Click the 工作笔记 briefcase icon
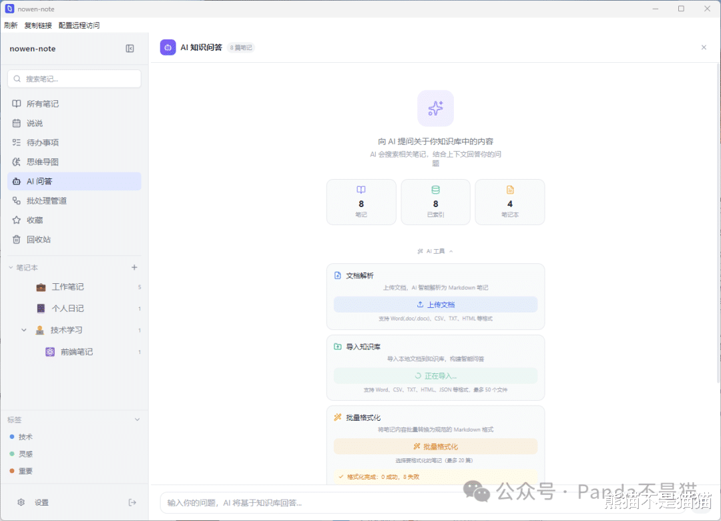This screenshot has height=521, width=721. (41, 287)
